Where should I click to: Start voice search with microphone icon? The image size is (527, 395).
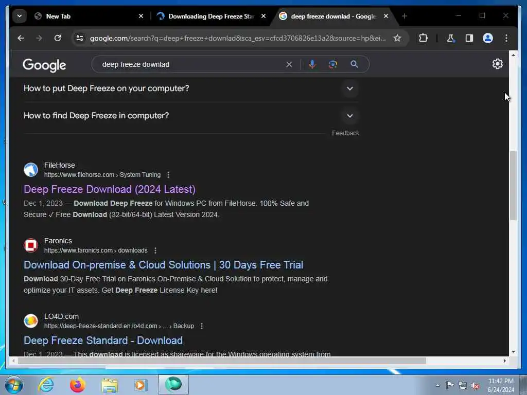point(312,64)
